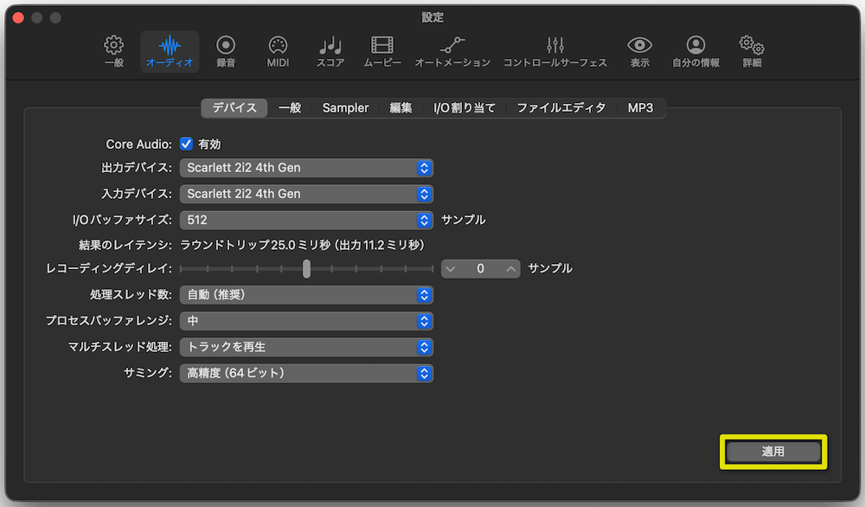Open the 一般 settings pane via gear icon

[x=112, y=50]
